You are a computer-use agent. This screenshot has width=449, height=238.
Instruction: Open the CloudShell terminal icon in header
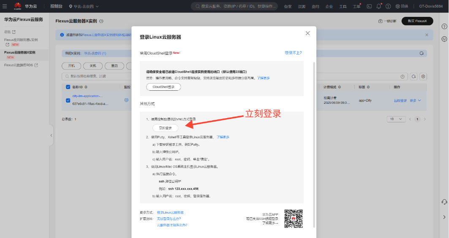pyautogui.click(x=369, y=6)
